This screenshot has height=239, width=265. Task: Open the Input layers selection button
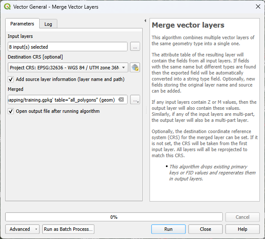click(135, 47)
